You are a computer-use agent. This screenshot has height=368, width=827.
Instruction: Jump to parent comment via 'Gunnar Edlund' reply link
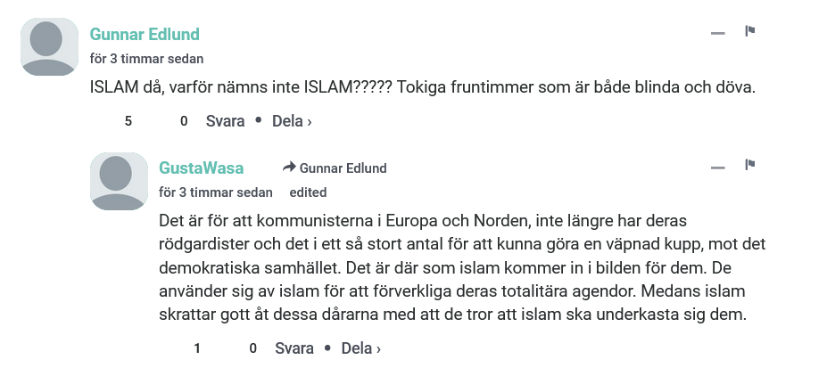point(343,168)
